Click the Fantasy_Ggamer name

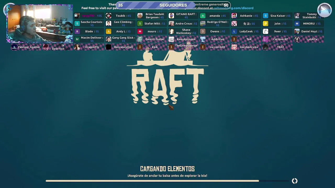coord(29,47)
